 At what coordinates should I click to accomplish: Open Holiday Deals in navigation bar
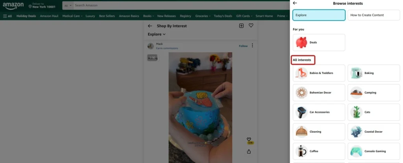(26, 16)
